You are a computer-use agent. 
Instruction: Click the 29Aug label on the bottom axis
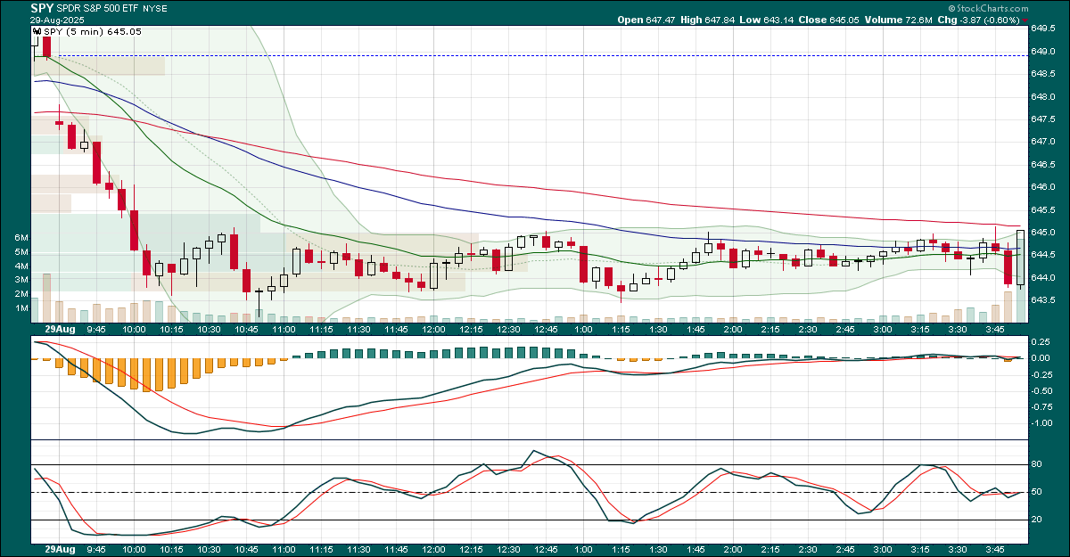click(x=60, y=552)
